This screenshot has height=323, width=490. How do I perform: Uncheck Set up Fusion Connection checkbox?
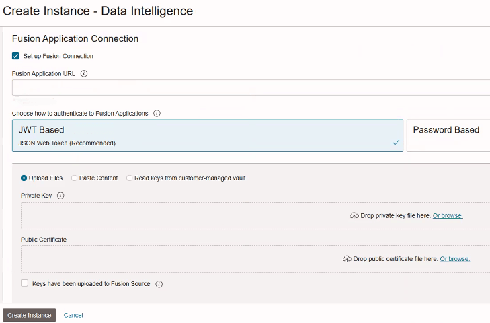pos(16,56)
